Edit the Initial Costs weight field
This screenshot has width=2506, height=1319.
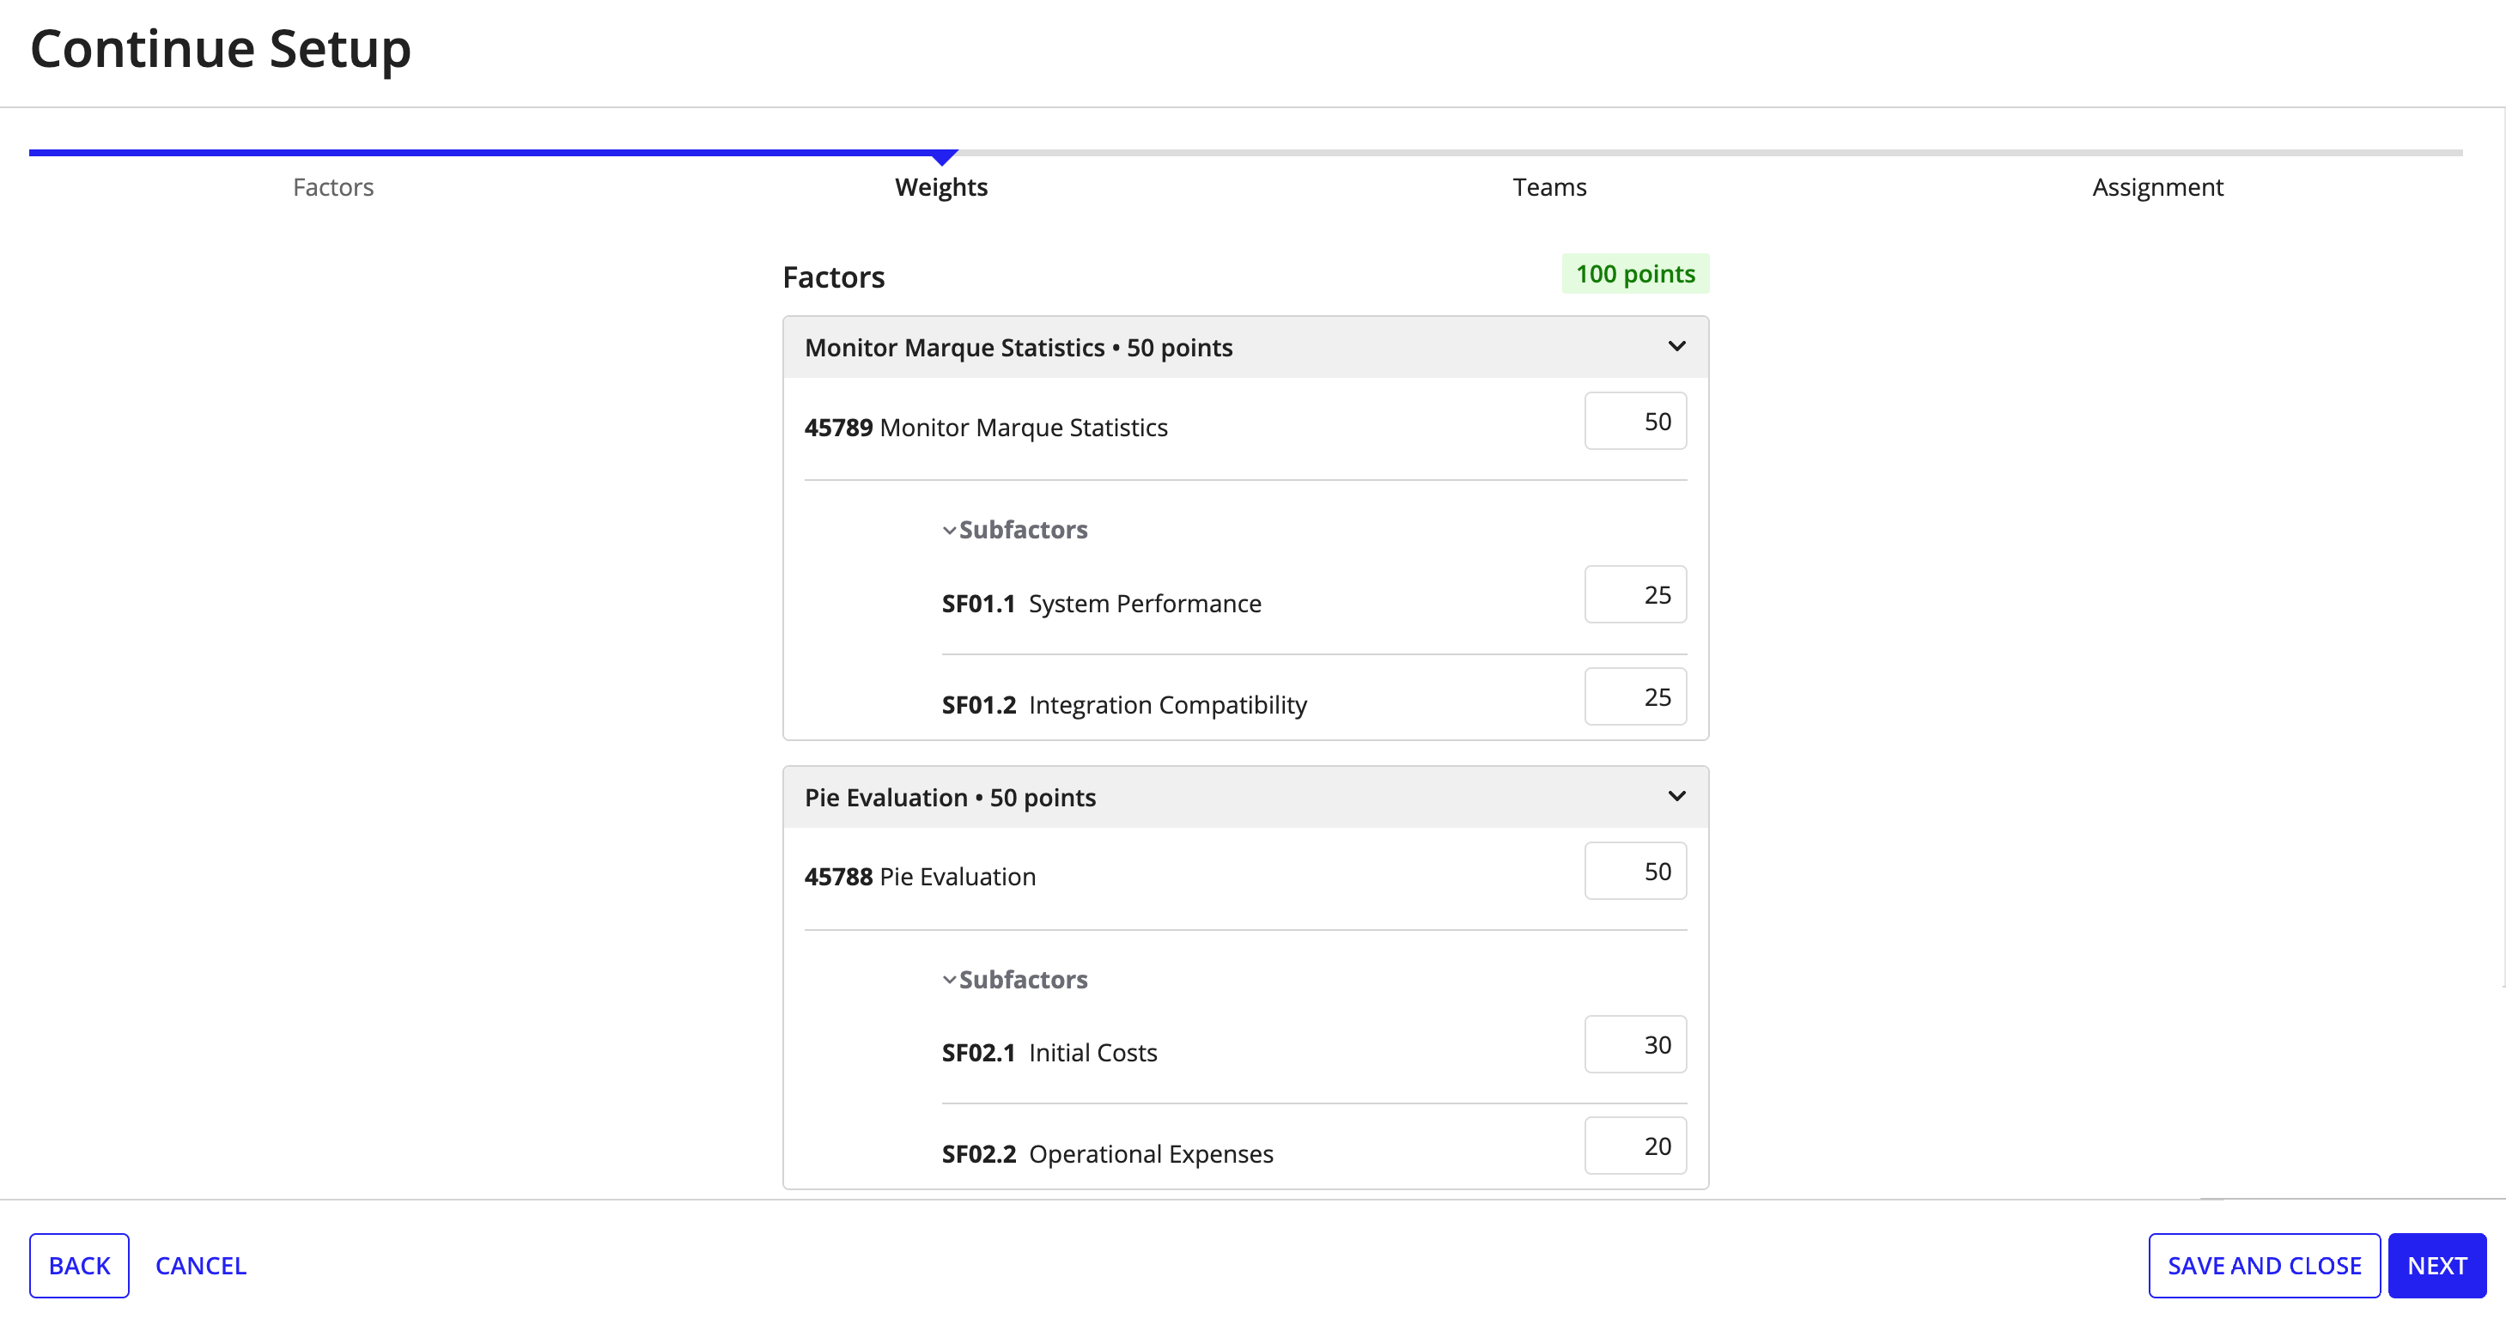1634,1045
